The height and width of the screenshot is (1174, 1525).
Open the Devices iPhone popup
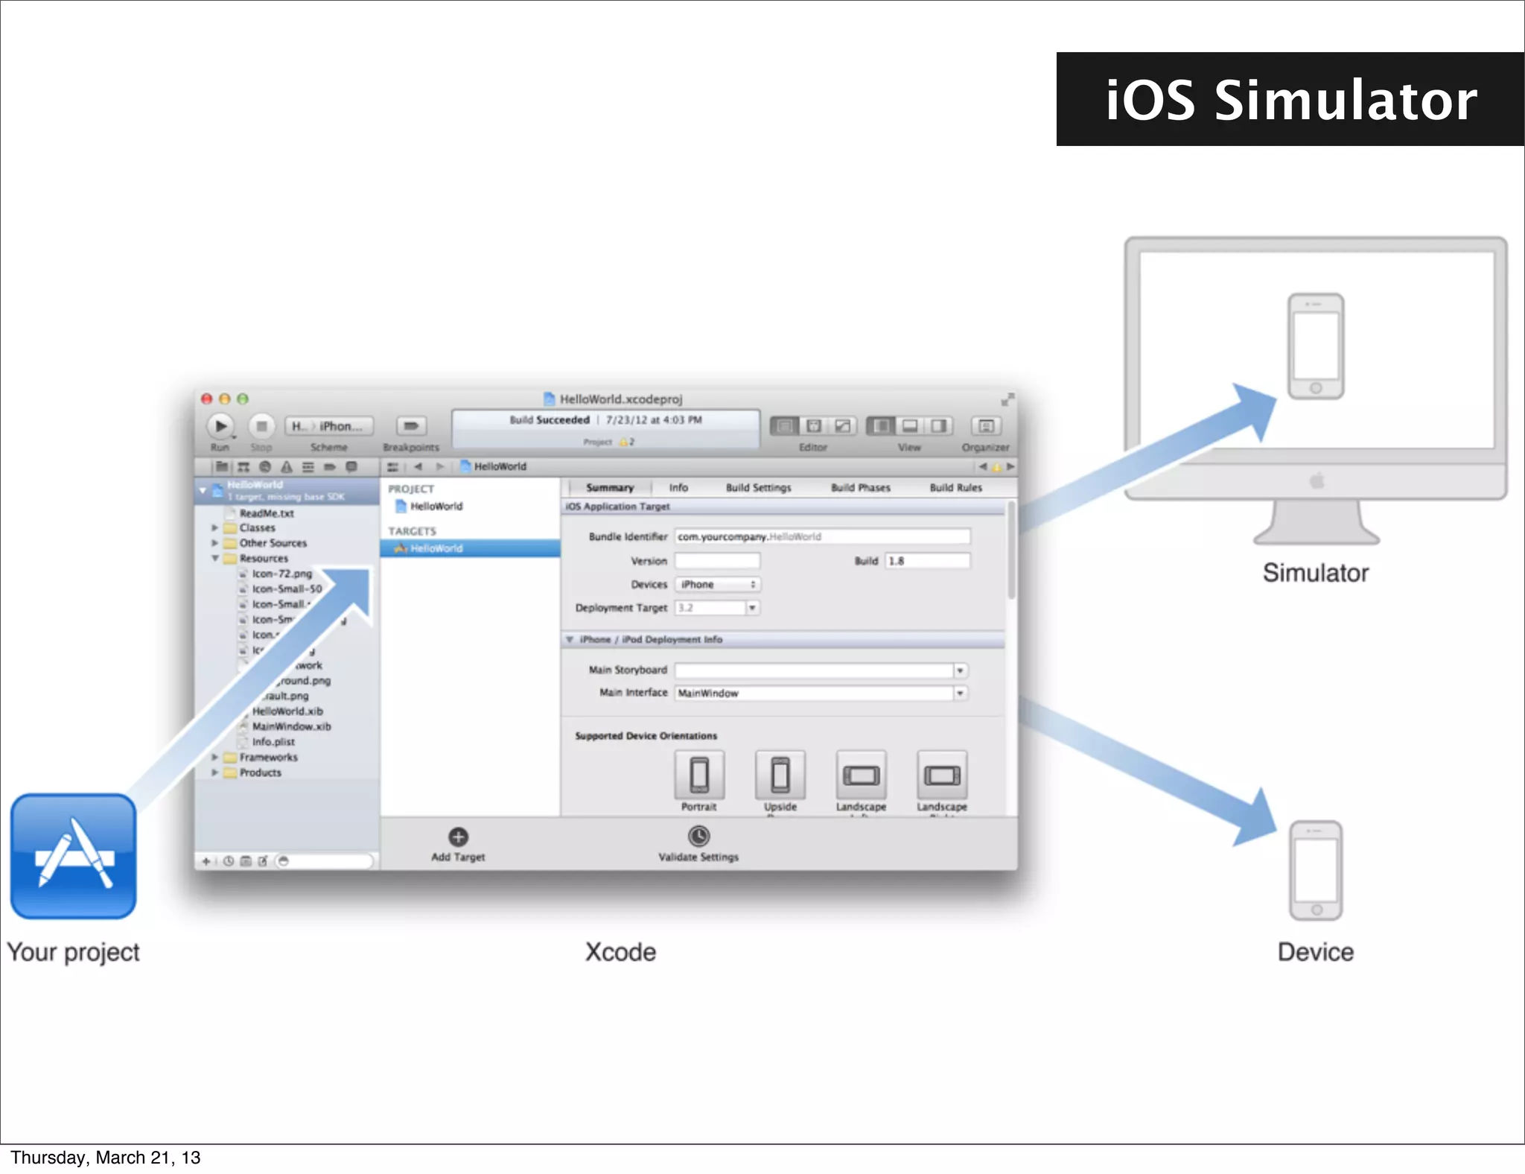[x=718, y=585]
